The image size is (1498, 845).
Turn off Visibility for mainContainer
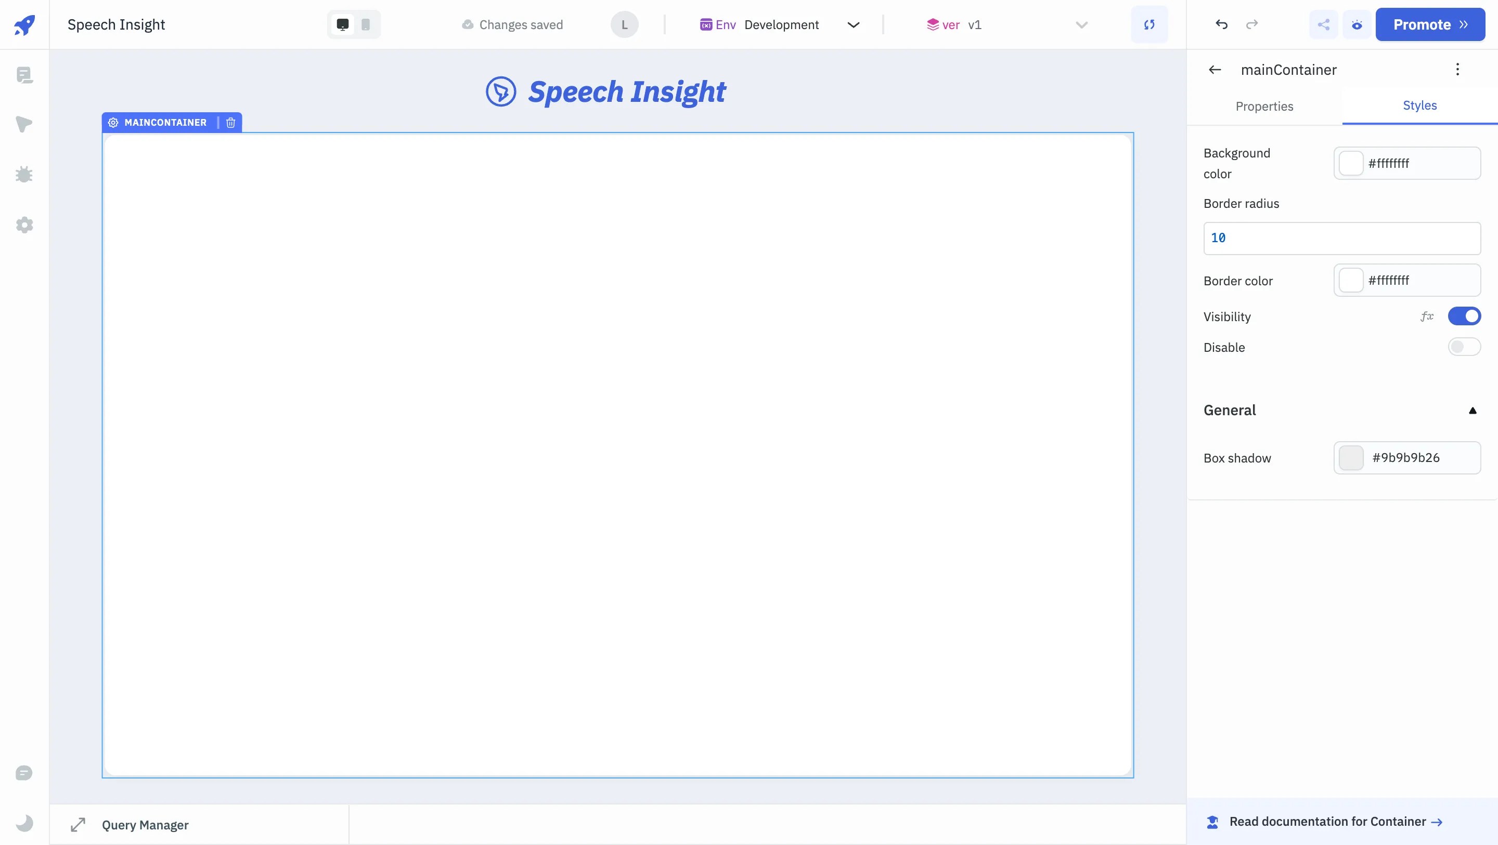point(1465,316)
